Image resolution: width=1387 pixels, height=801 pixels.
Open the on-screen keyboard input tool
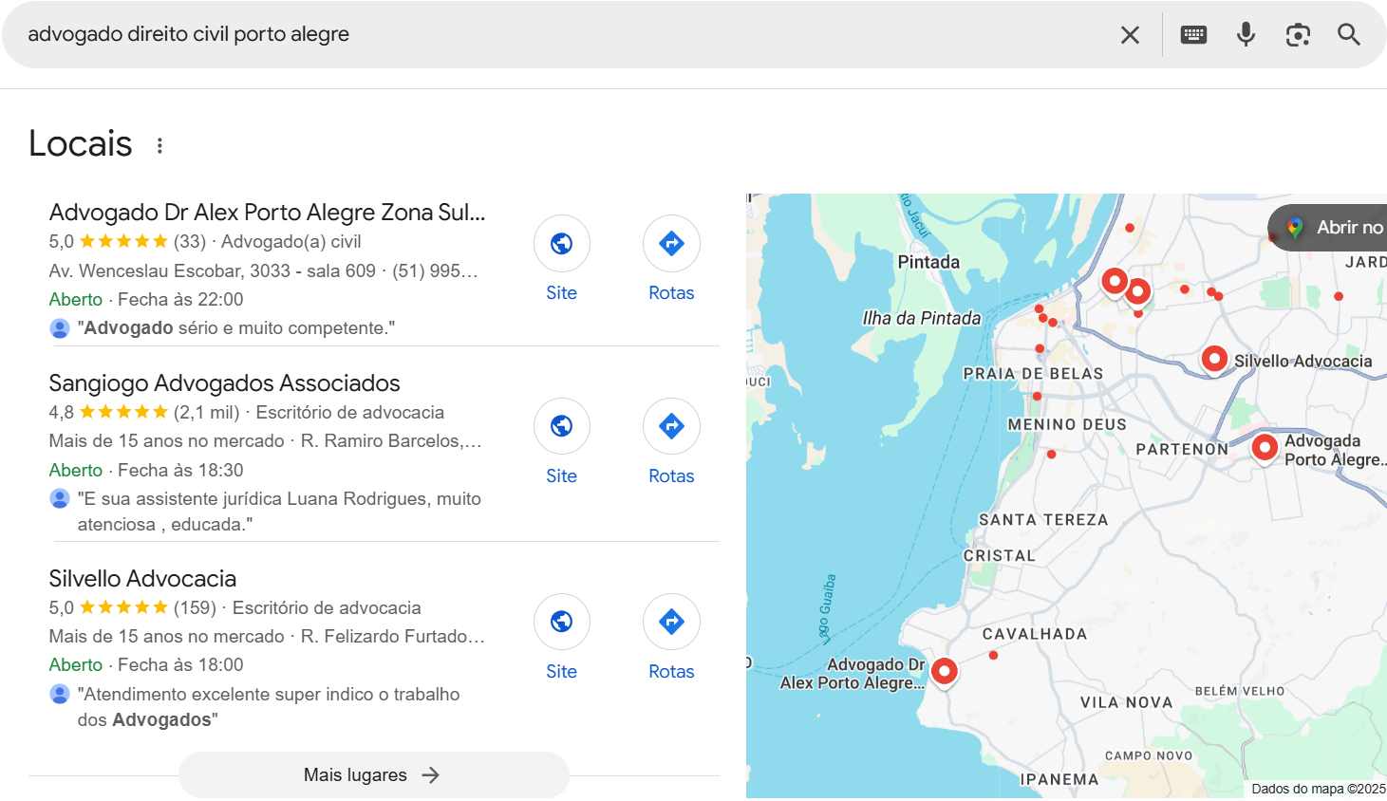click(x=1193, y=35)
